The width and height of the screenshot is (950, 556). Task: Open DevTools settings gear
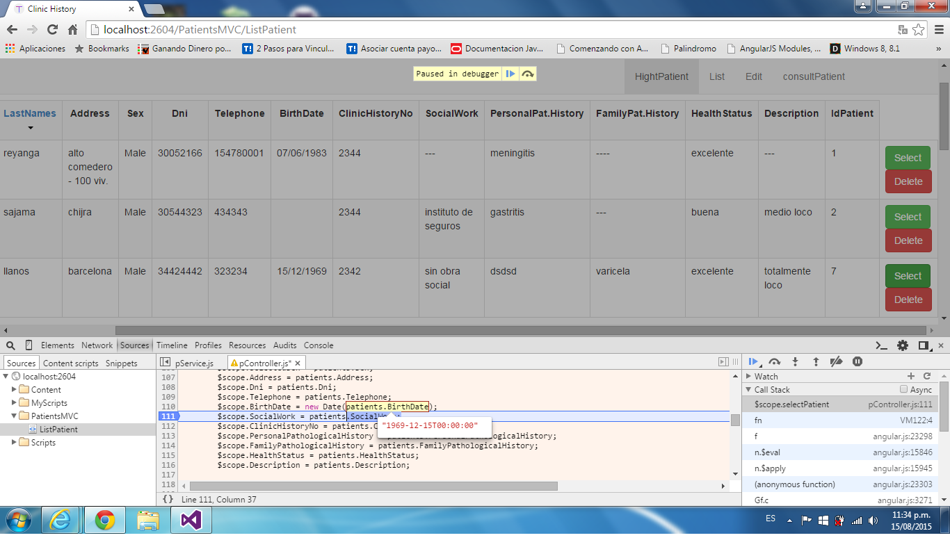(x=903, y=345)
